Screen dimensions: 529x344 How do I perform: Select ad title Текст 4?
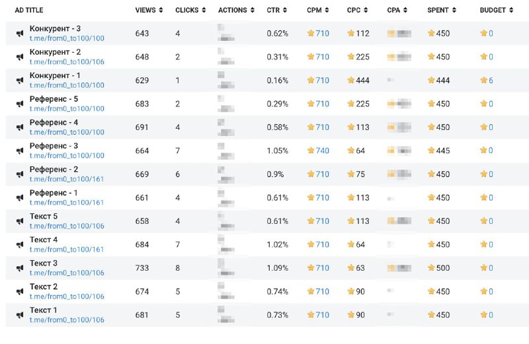tap(44, 240)
